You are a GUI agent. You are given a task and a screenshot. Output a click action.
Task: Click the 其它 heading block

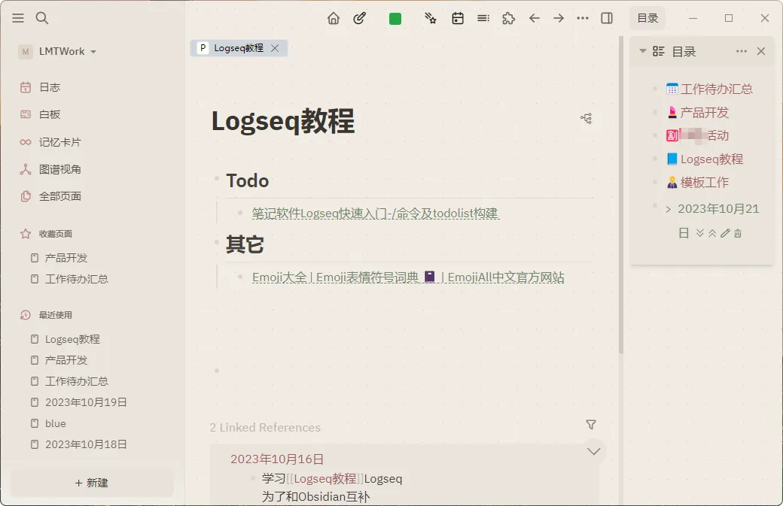pyautogui.click(x=245, y=244)
